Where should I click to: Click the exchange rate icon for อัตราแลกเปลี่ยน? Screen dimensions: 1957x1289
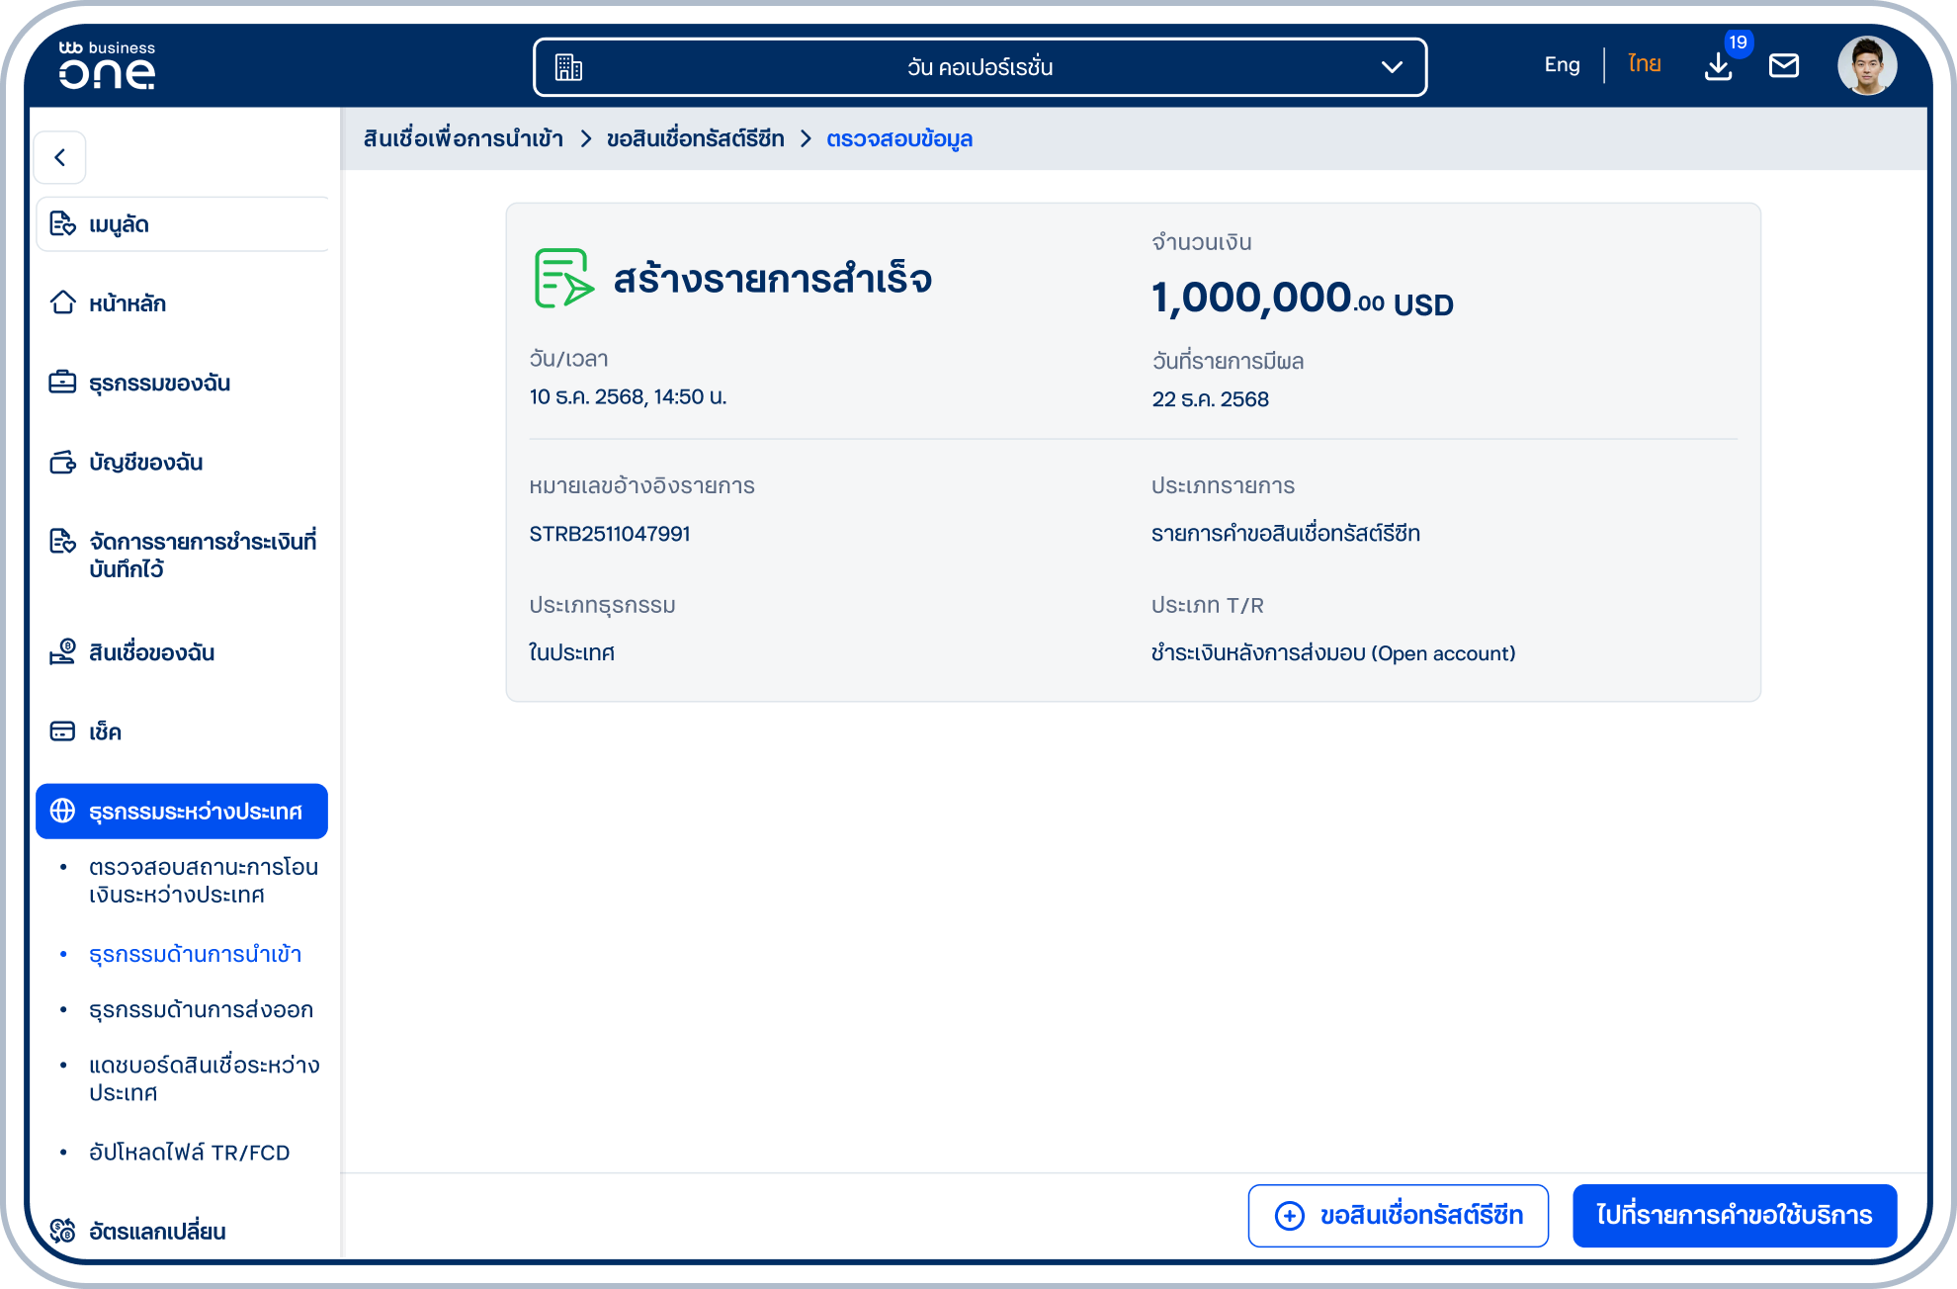(63, 1231)
